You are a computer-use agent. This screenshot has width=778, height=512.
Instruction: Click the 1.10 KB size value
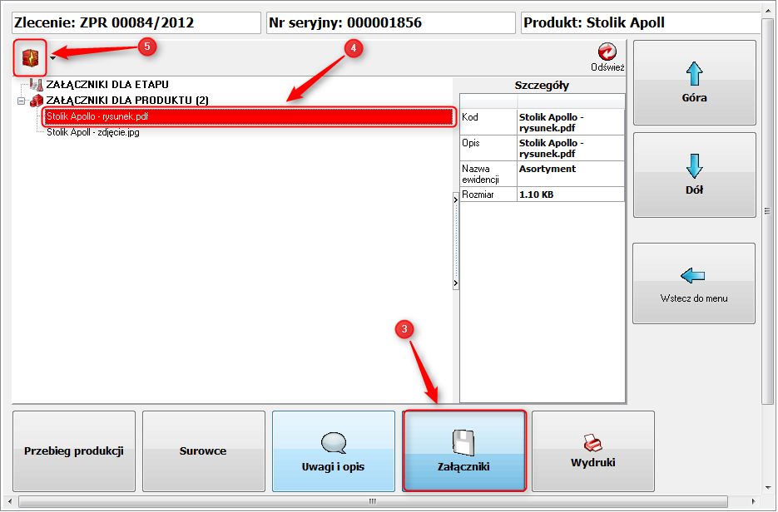571,194
